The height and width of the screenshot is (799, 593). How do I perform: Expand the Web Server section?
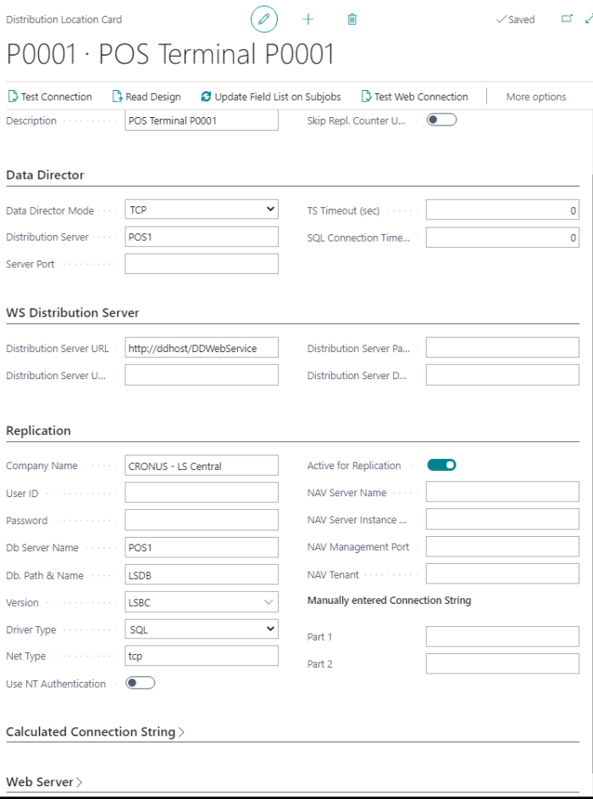tap(44, 782)
